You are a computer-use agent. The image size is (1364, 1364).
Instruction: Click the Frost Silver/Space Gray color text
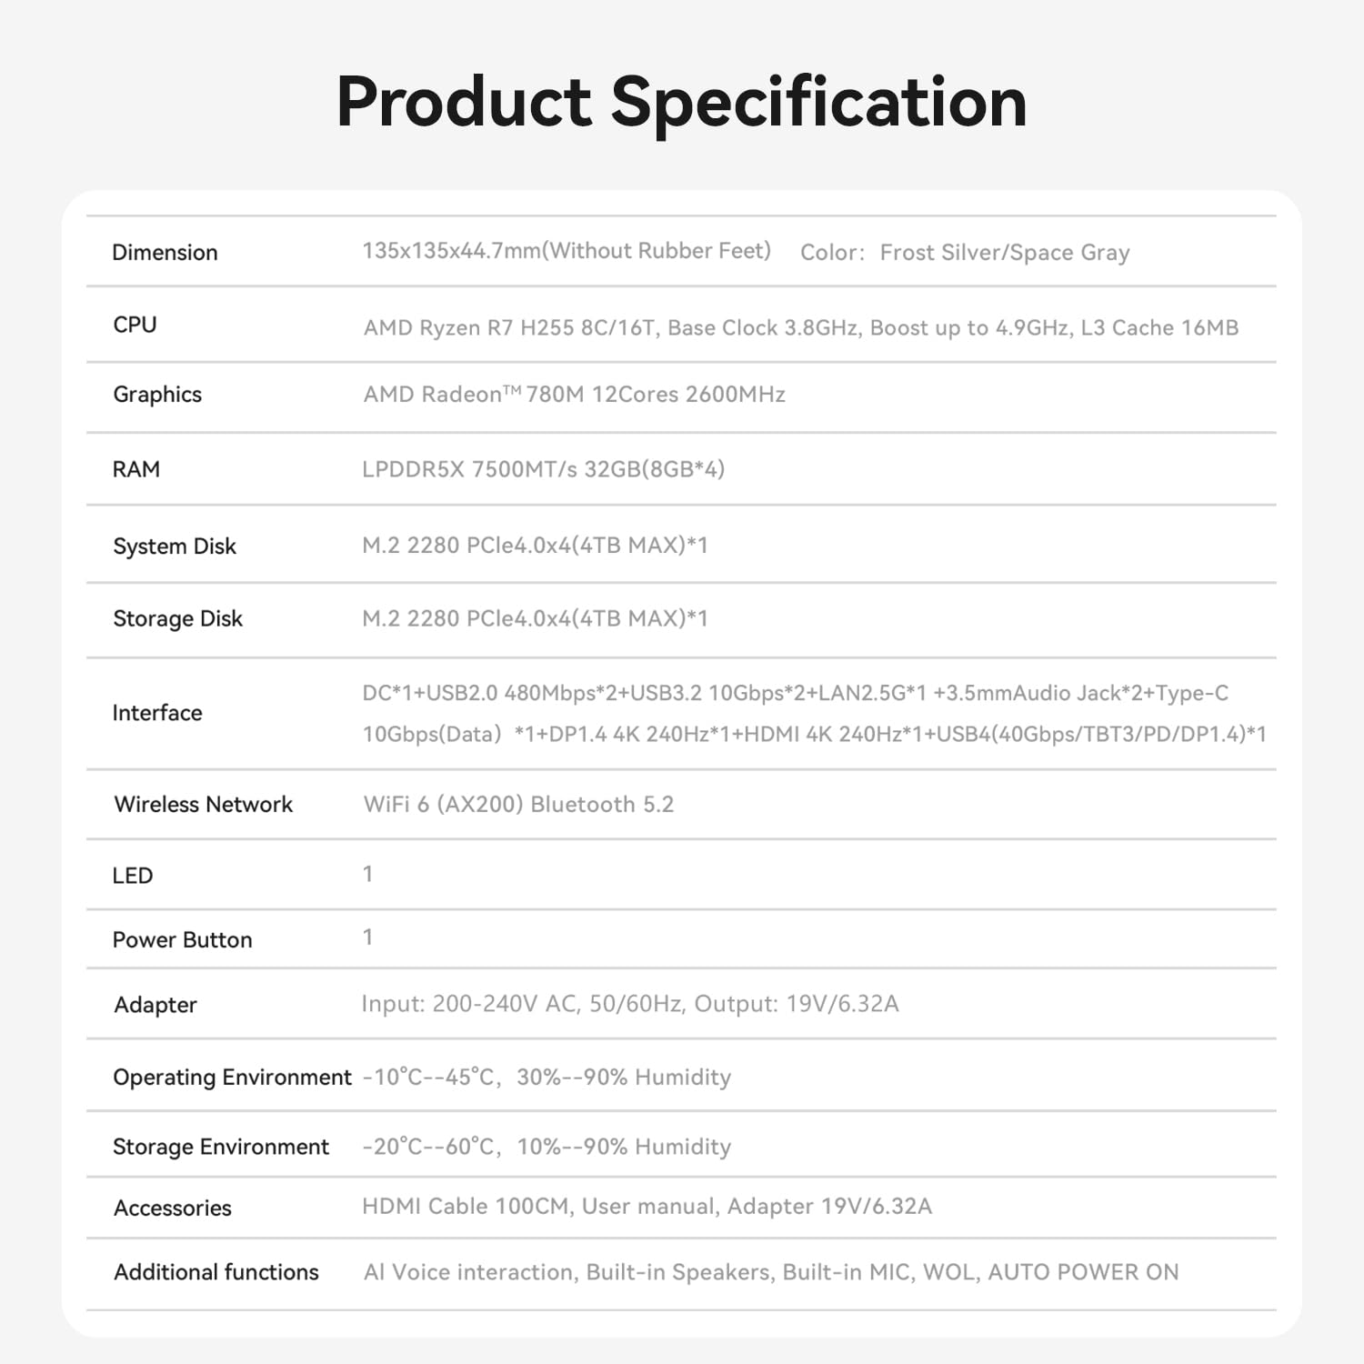1004,253
